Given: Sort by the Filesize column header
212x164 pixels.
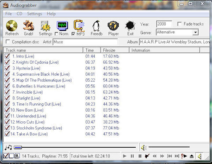Looking at the screenshot, I should coord(115,50).
